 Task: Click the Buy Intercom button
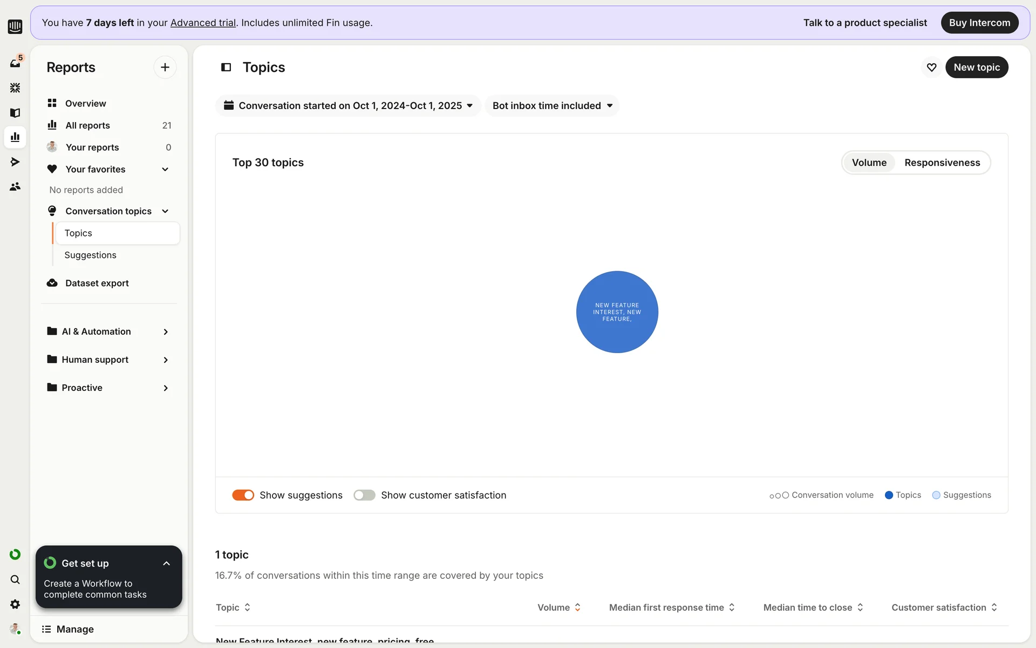point(979,23)
